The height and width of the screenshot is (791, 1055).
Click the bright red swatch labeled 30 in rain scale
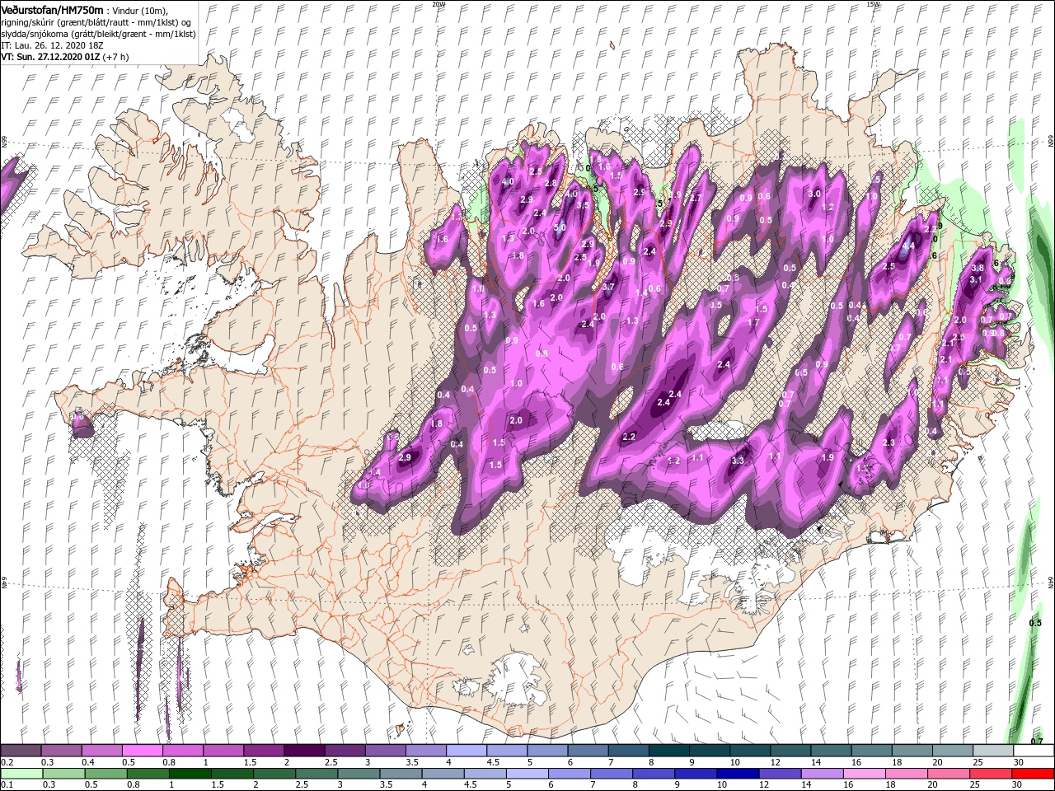(x=1032, y=774)
